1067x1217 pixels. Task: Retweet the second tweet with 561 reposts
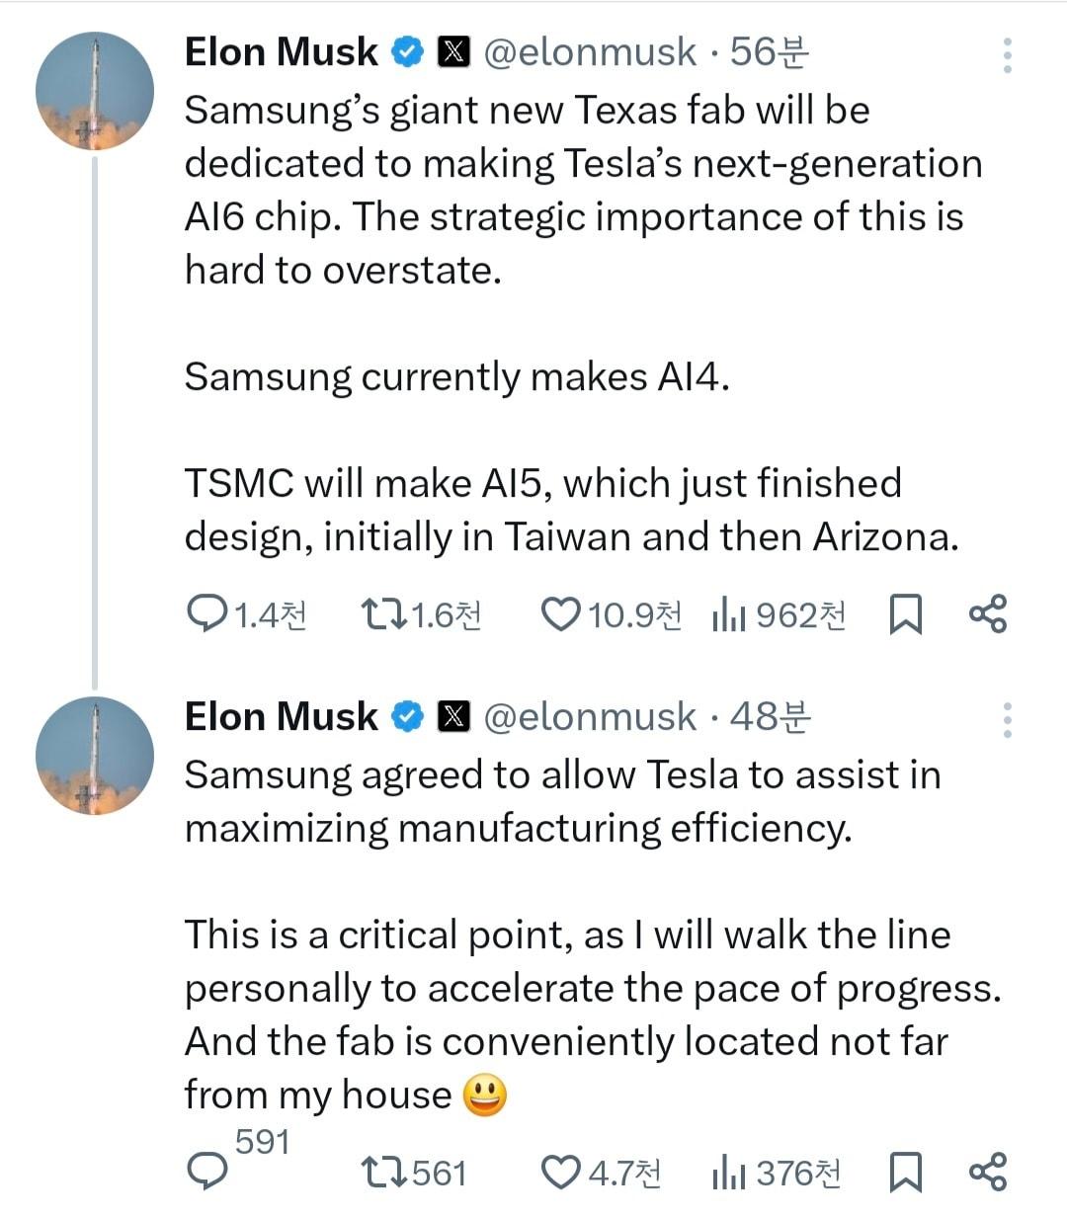[383, 1172]
